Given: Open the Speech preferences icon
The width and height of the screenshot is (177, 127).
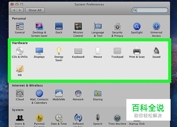Looking at the screenshot, I should coord(98,118).
